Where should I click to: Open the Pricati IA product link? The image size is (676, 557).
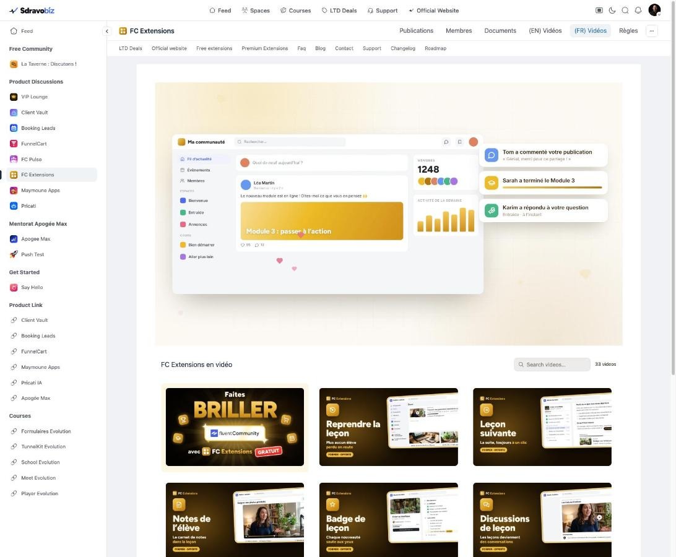[x=32, y=383]
